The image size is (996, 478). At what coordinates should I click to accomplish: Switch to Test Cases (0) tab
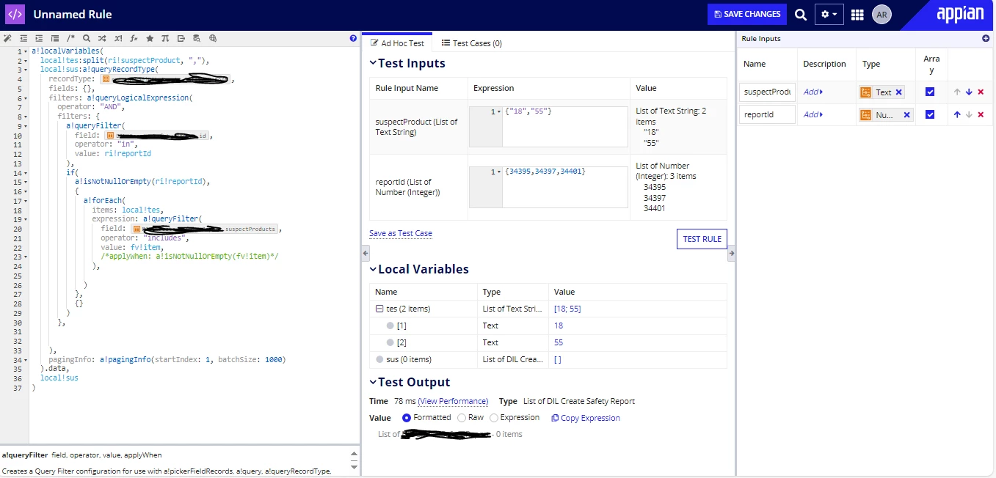(x=472, y=43)
